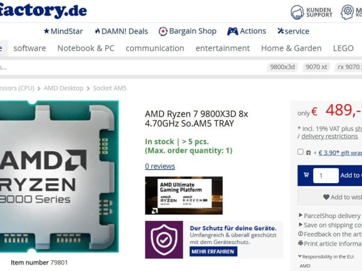Enable the €3.90 gift wrap checkbox
Viewport: 362px width, 271px height.
(x=300, y=152)
